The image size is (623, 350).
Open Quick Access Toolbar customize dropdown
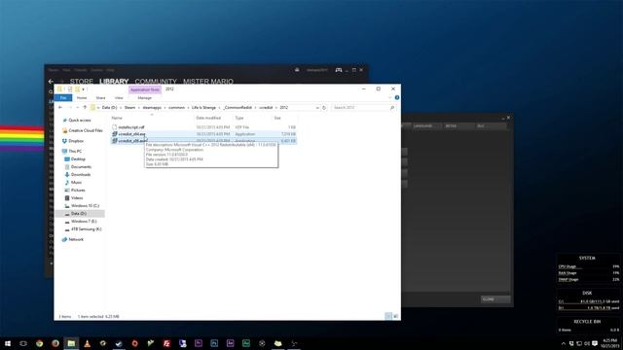[83, 89]
